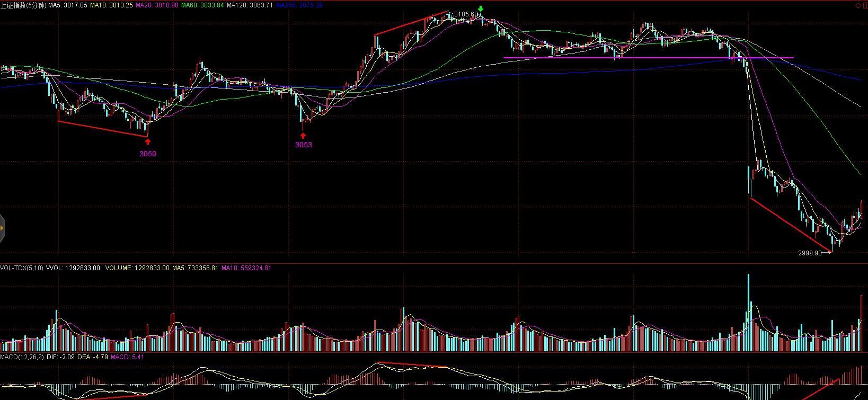Click the square window icon at top right
The height and width of the screenshot is (400, 868).
[x=864, y=5]
